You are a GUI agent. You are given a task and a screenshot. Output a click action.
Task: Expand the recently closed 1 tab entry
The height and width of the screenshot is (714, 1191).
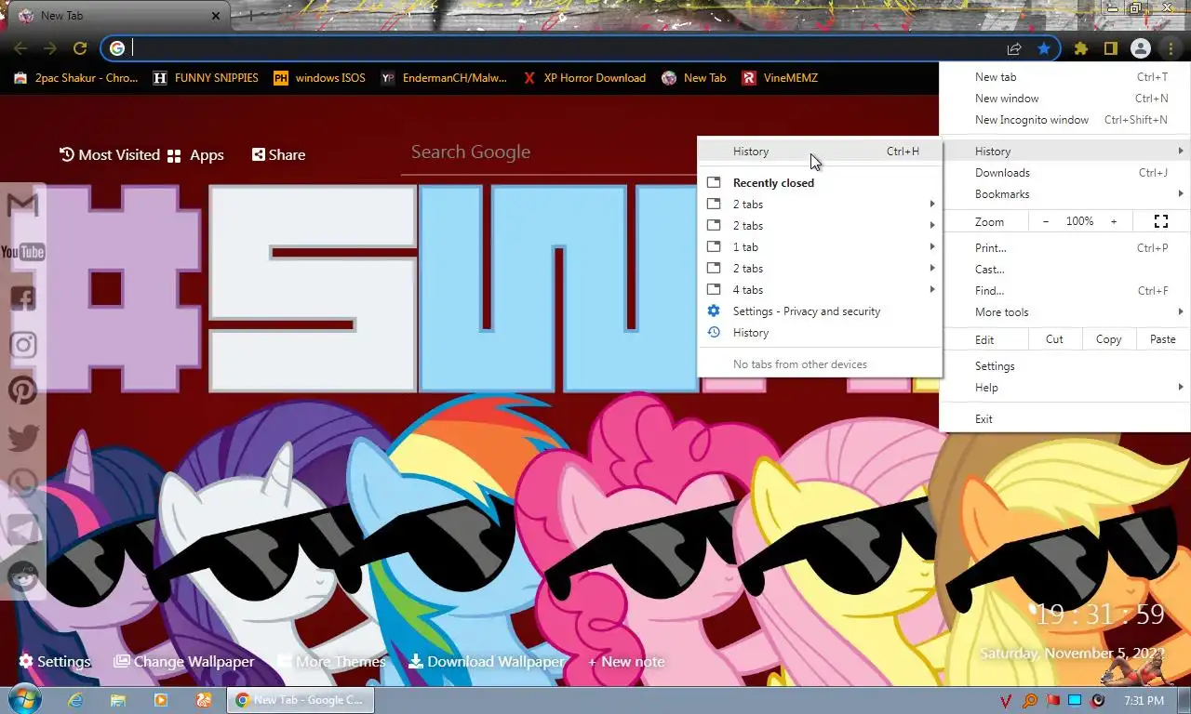820,247
